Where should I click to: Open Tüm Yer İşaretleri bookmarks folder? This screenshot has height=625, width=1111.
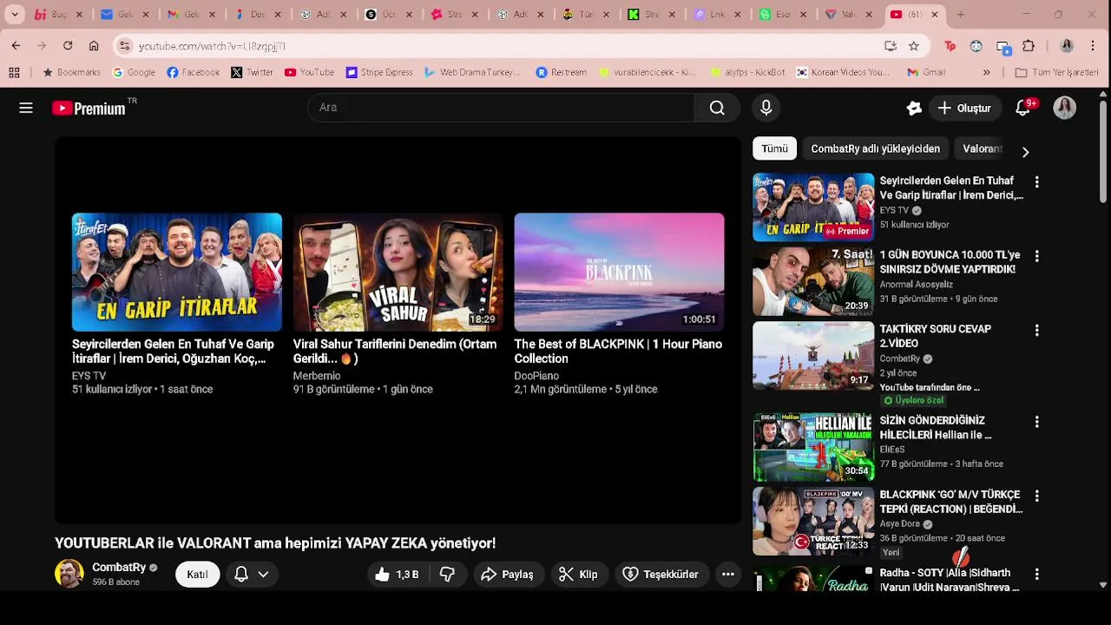click(1056, 73)
